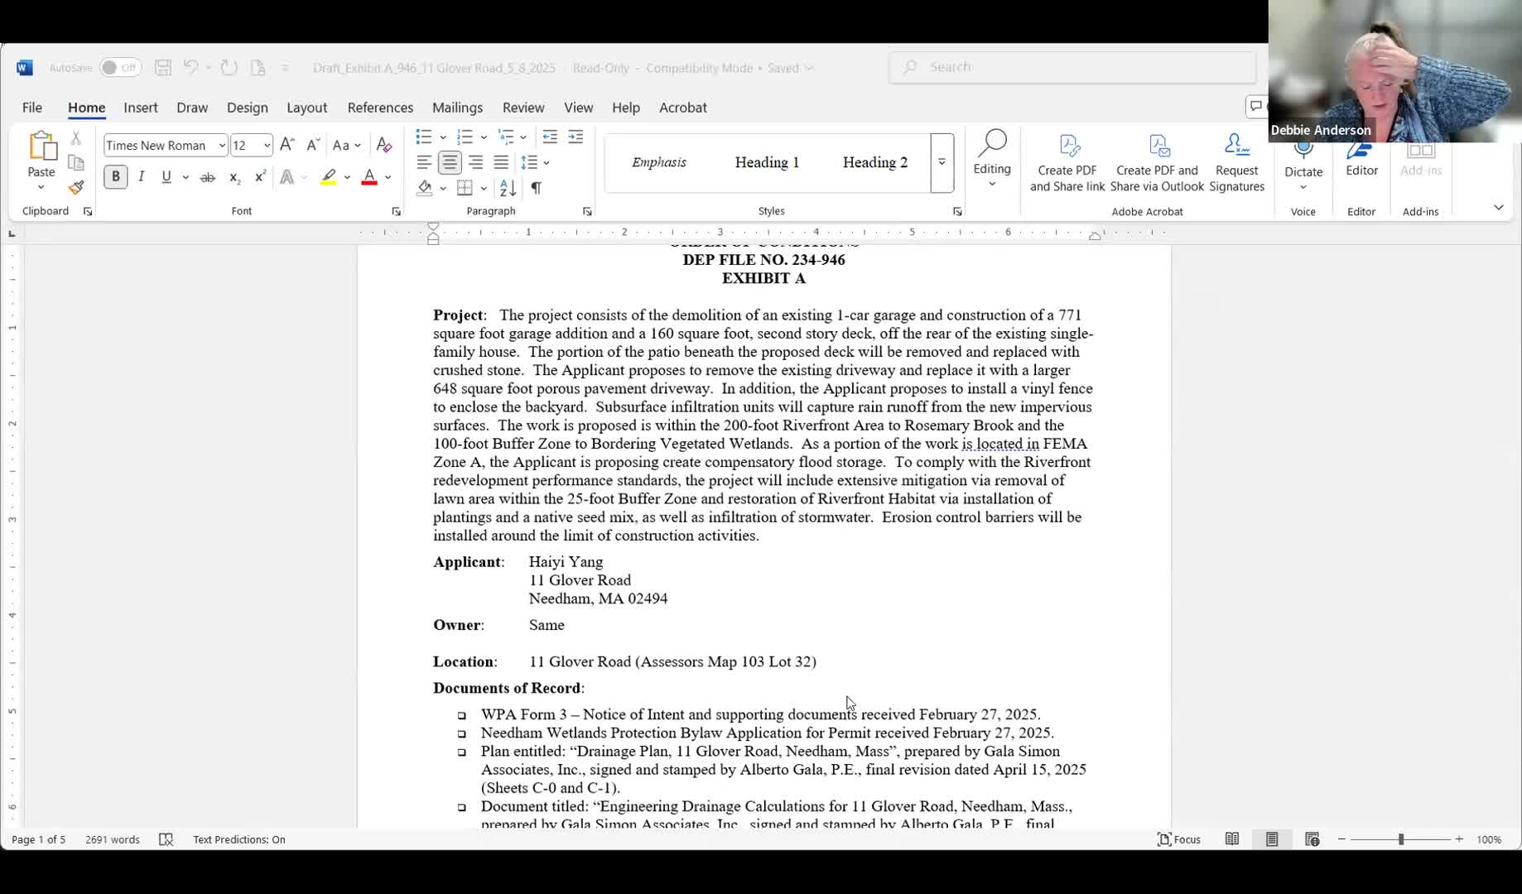1522x894 pixels.
Task: Open Request Signatures in Adobe Acrobat
Action: click(x=1236, y=163)
